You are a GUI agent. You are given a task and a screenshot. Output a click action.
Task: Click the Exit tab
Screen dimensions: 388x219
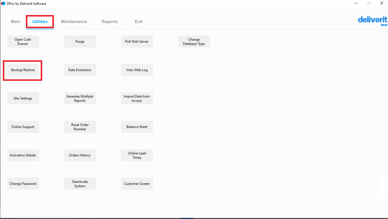[139, 21]
